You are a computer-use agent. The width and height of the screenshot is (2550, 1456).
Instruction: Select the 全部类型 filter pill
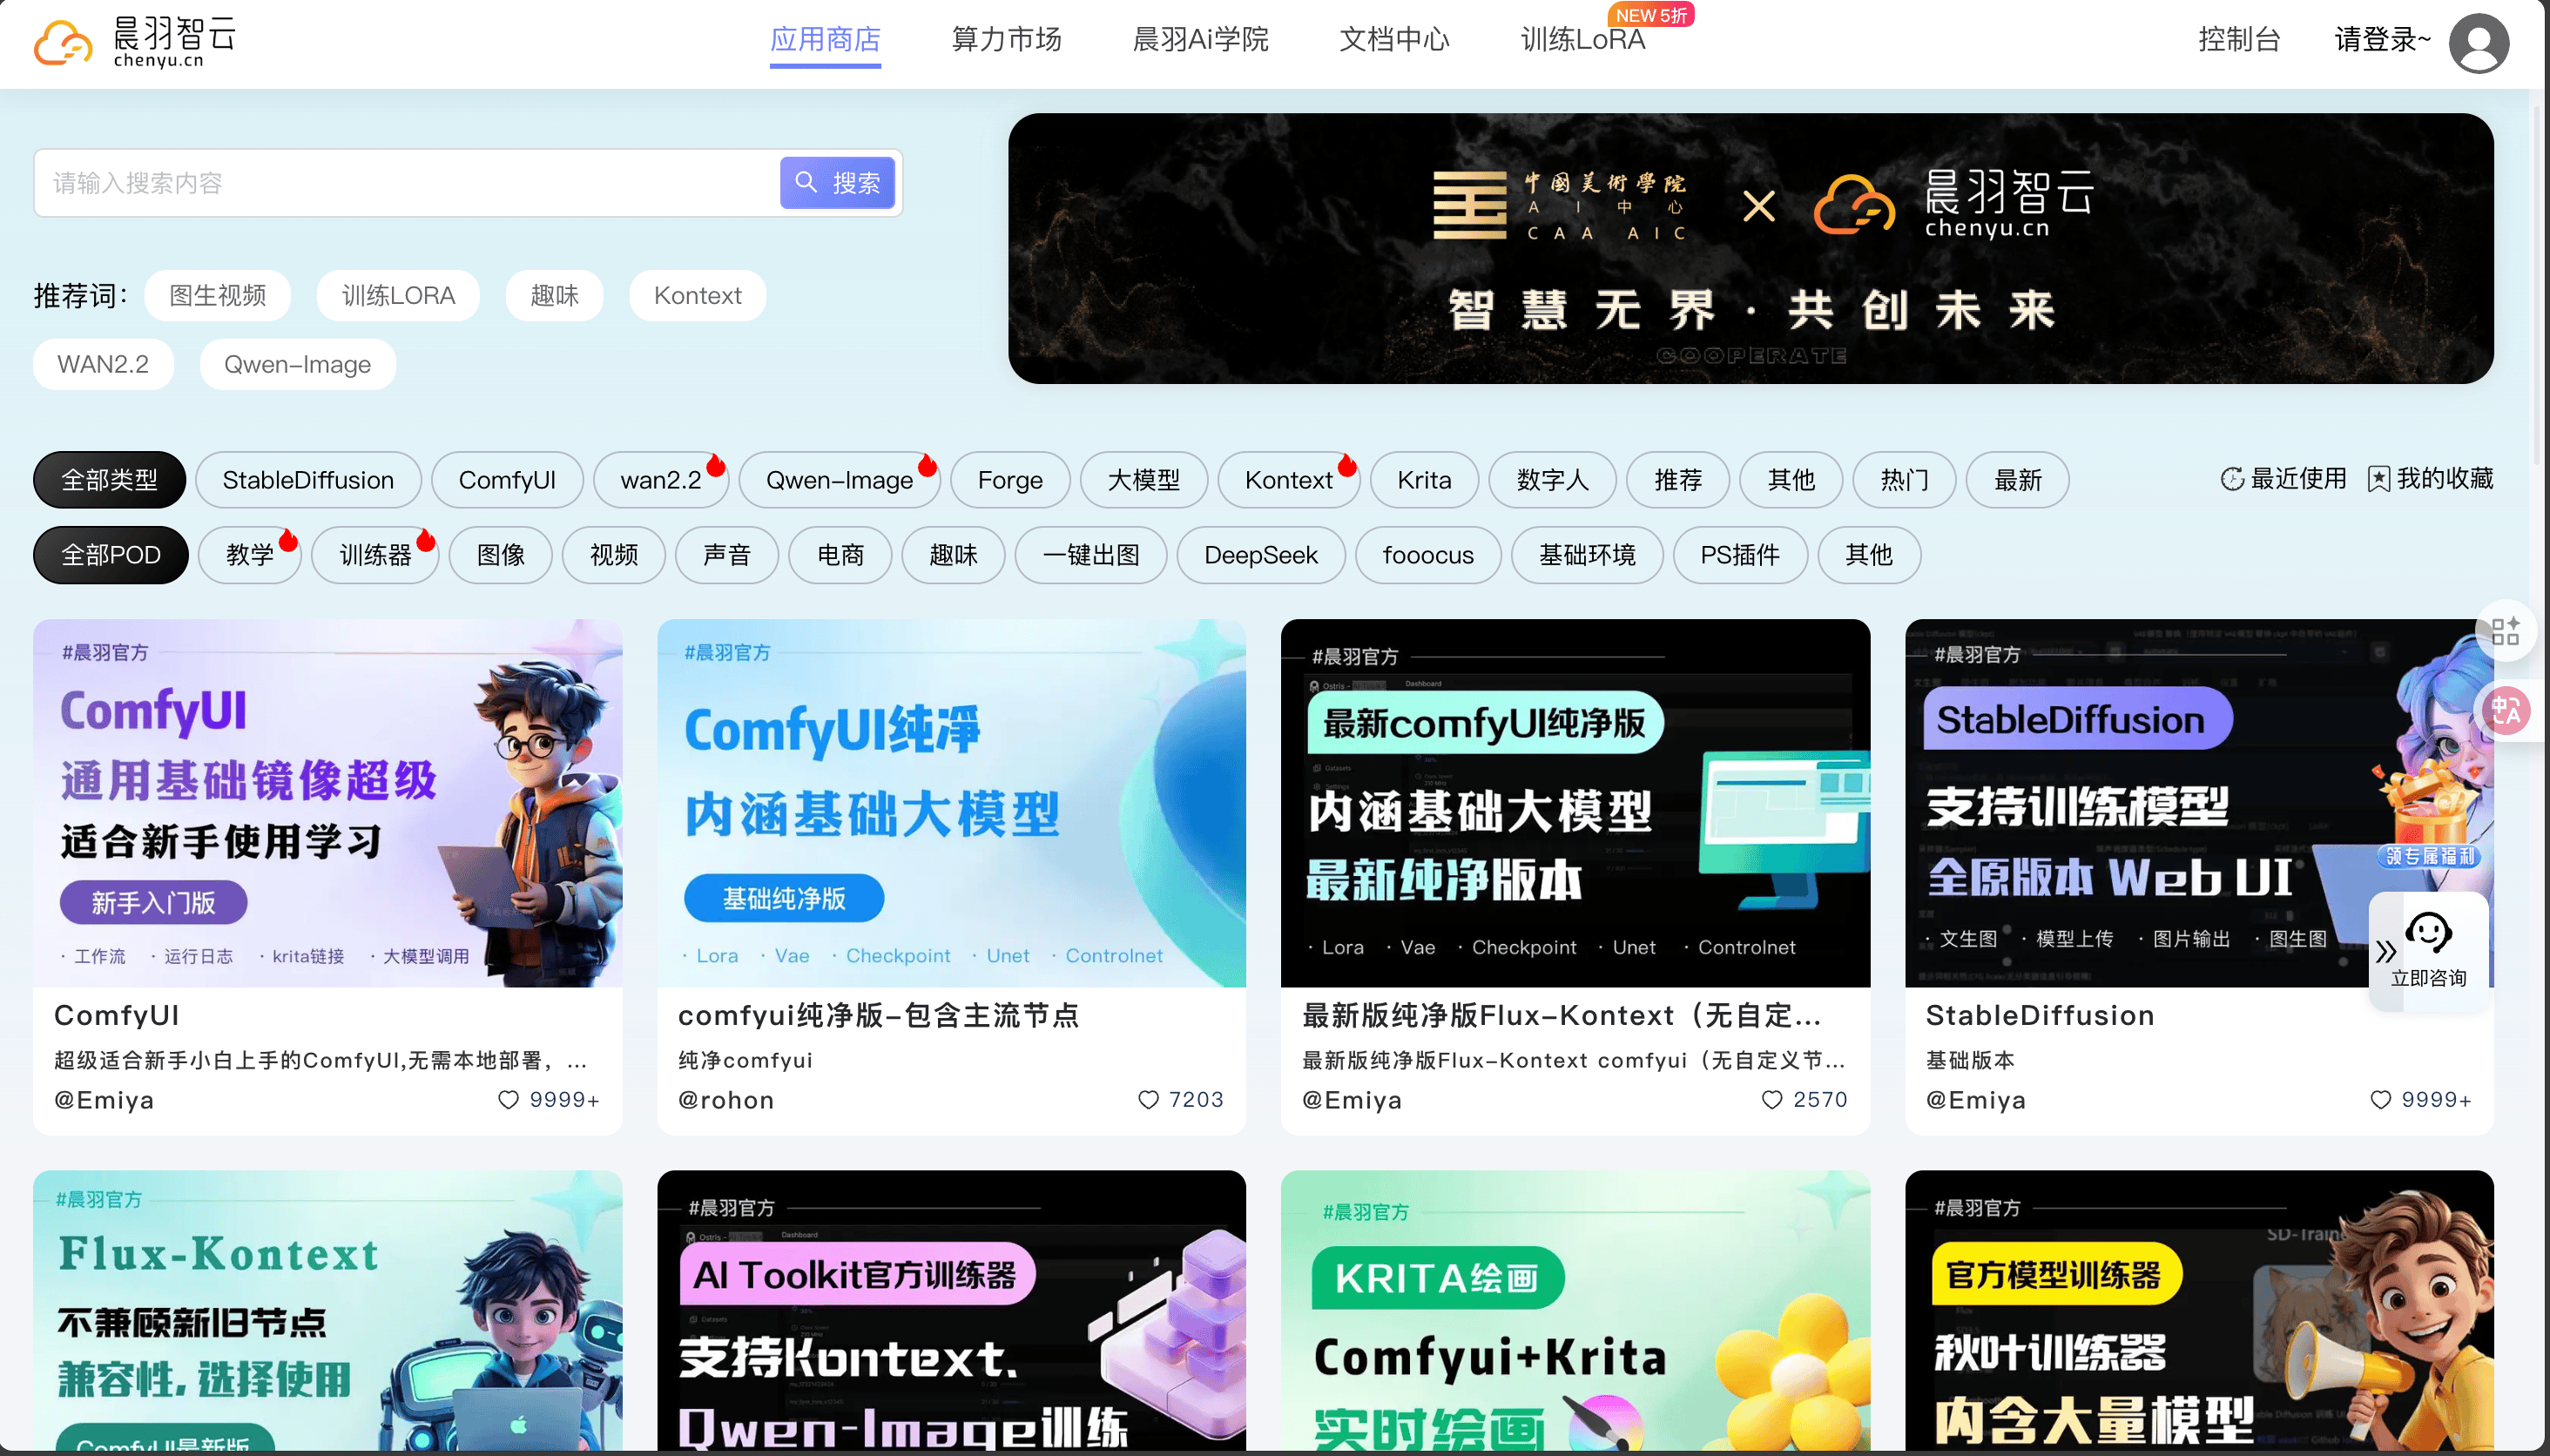(110, 480)
